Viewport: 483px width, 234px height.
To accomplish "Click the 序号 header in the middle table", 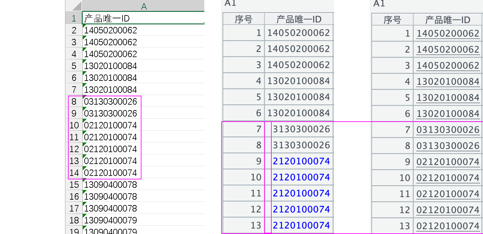I will 243,19.
